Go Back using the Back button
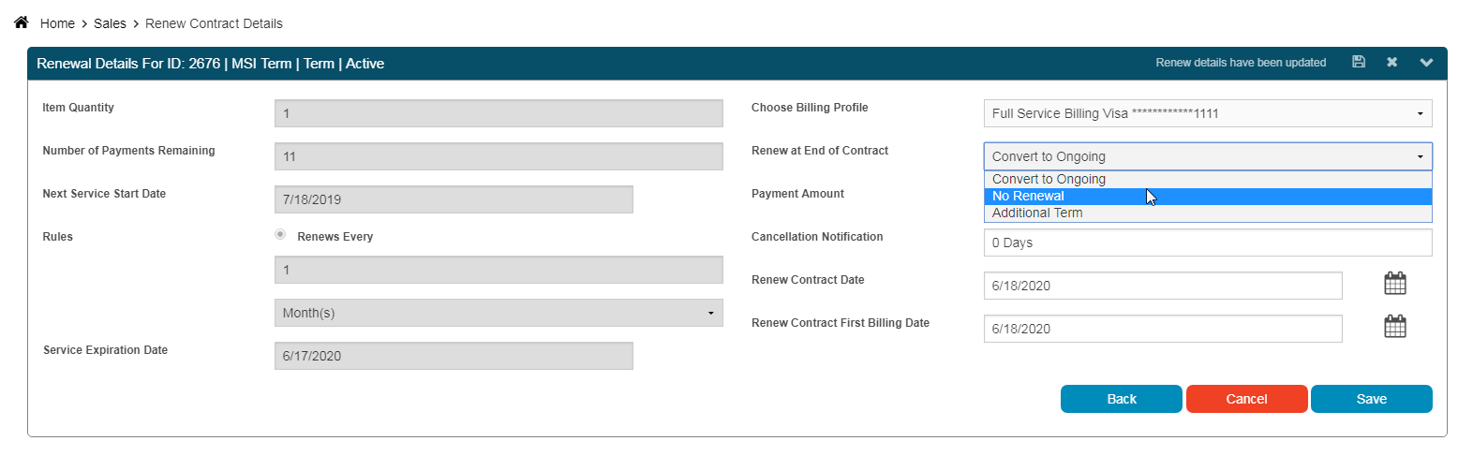The width and height of the screenshot is (1473, 456). (1122, 399)
